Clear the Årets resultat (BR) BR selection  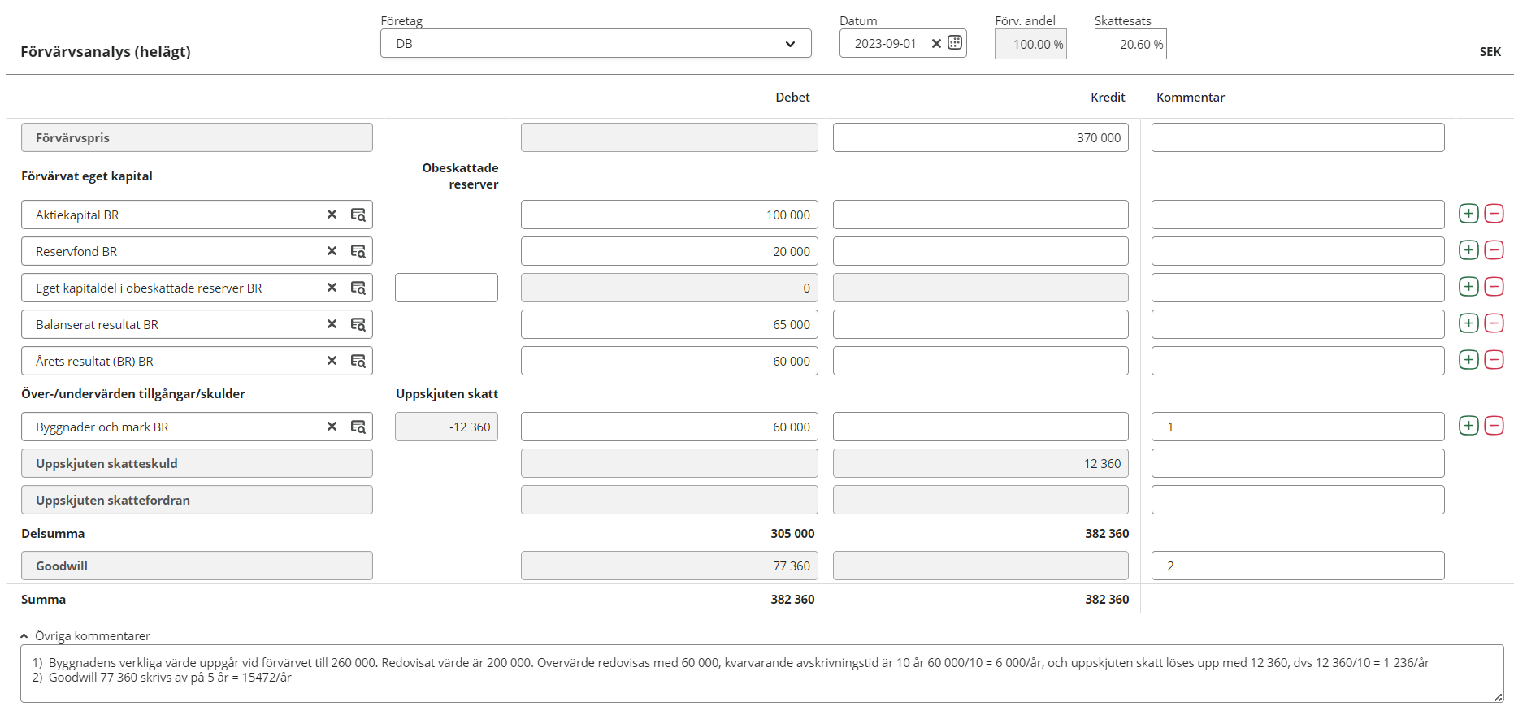click(x=332, y=361)
